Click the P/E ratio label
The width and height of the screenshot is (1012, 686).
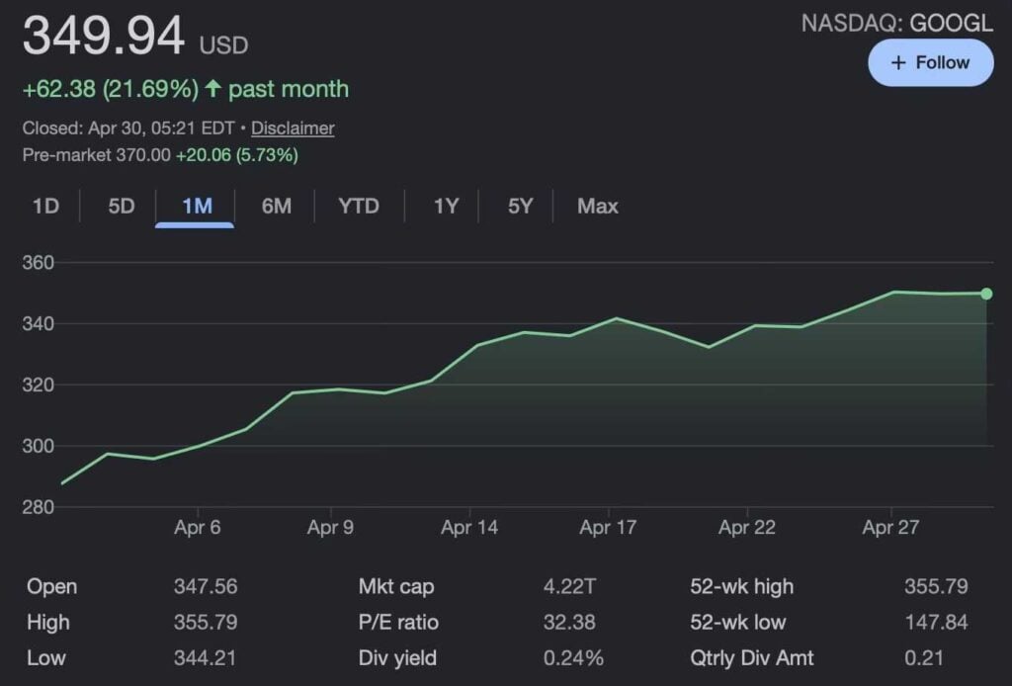point(398,623)
